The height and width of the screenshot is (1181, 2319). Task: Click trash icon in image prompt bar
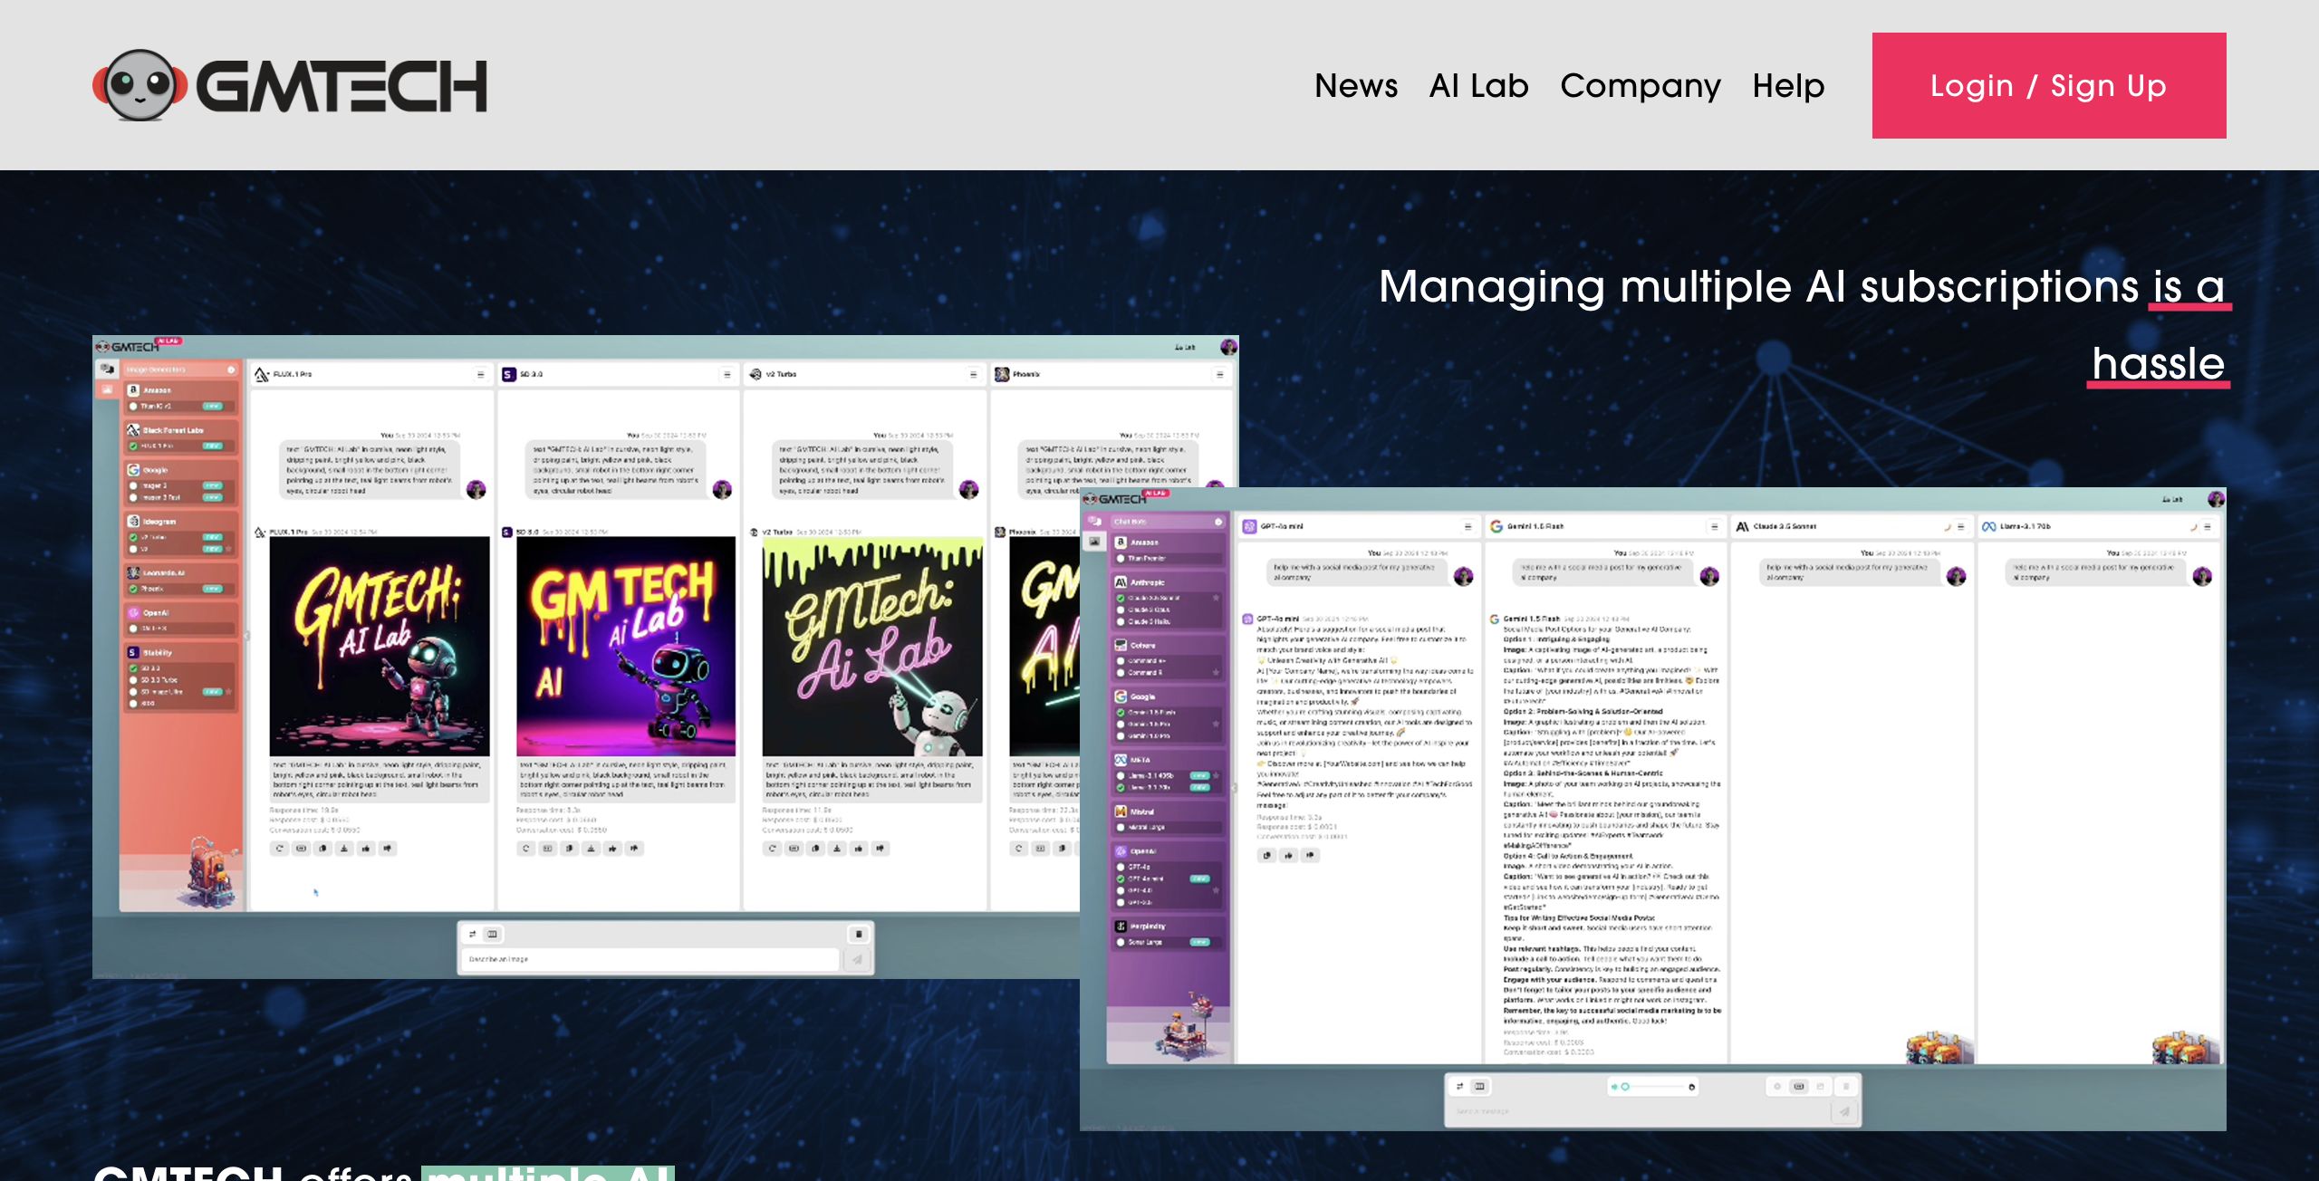[x=859, y=934]
